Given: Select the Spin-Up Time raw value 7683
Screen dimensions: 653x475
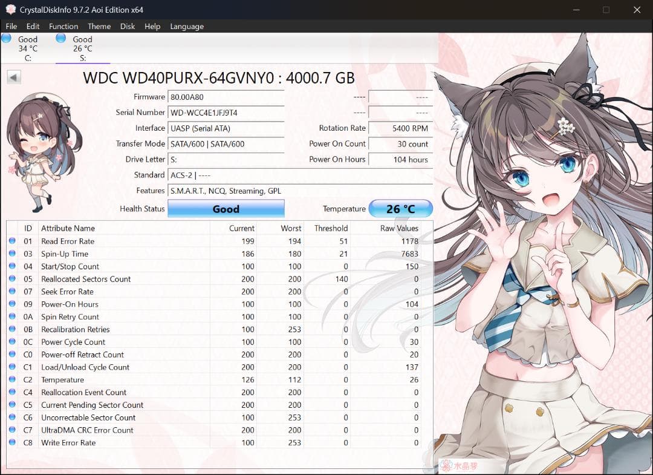Looking at the screenshot, I should [x=409, y=254].
